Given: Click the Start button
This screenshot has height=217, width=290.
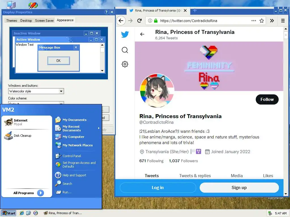Looking at the screenshot, I should click(8, 213).
